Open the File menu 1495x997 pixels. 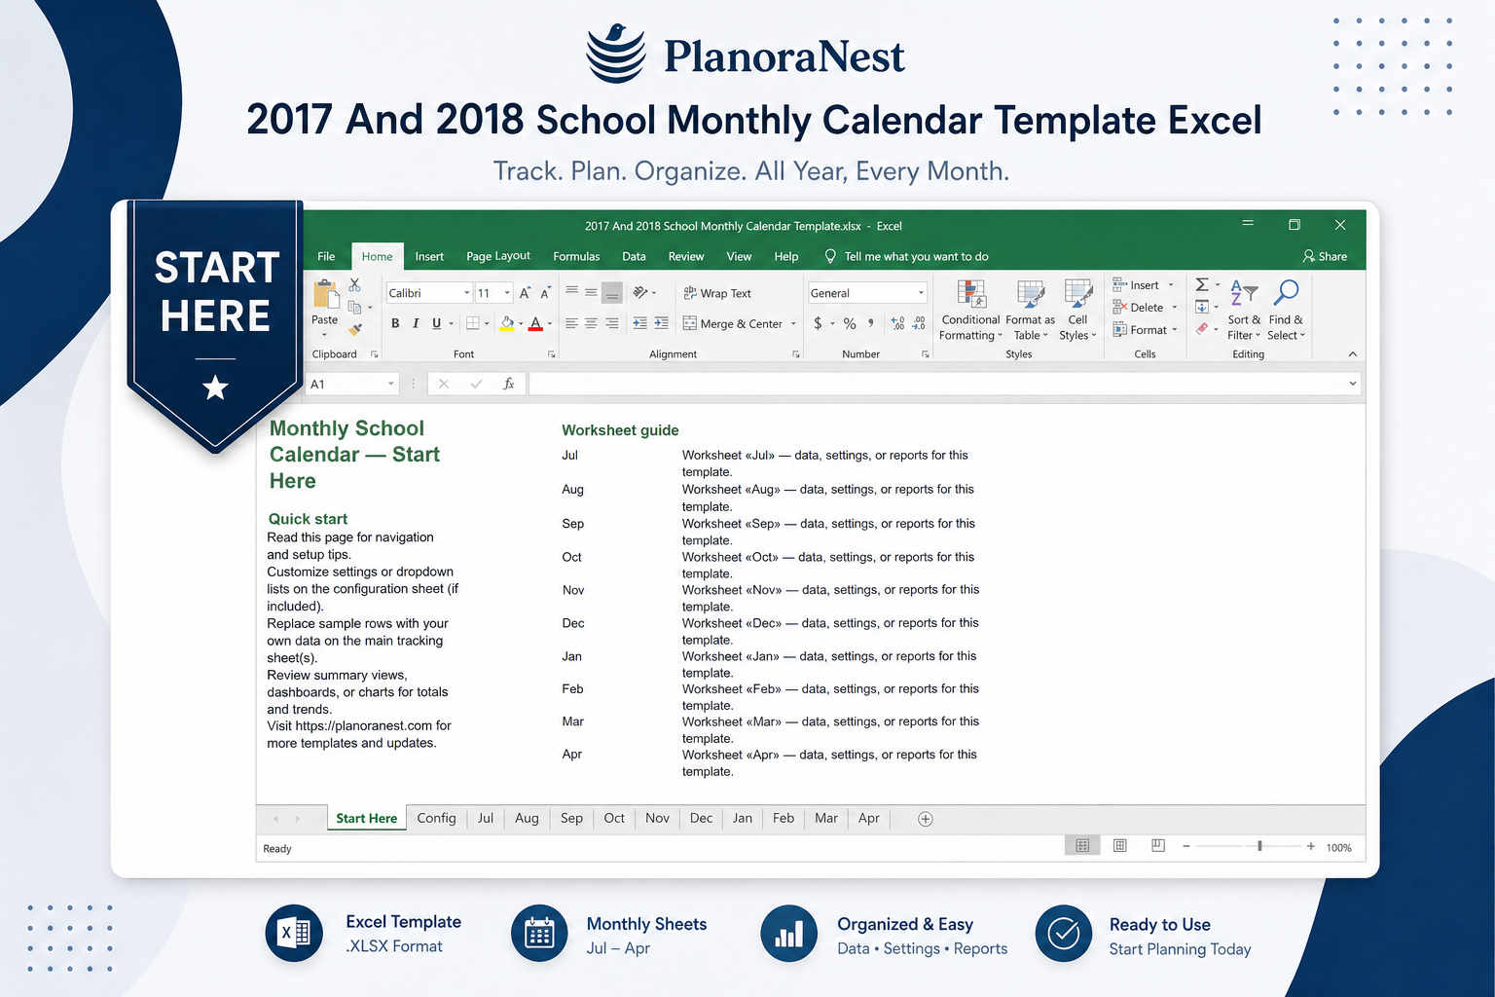326,257
